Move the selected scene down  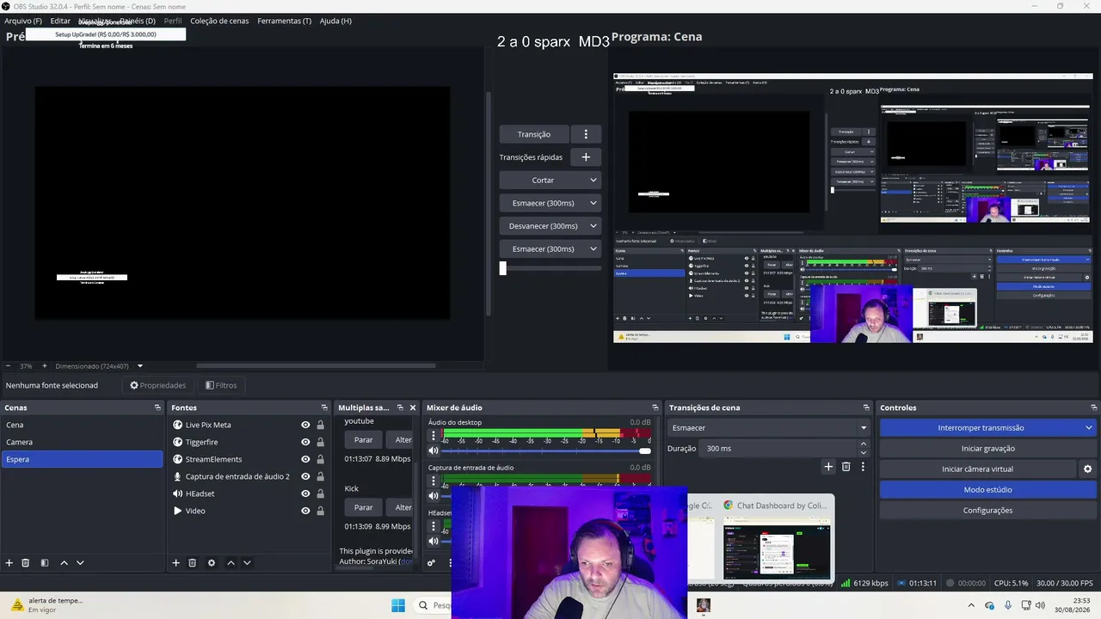pos(80,563)
